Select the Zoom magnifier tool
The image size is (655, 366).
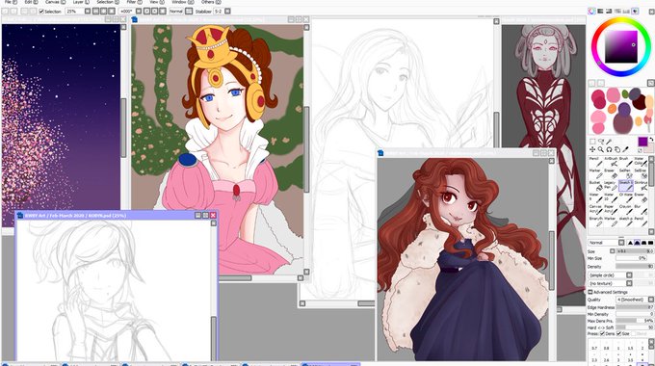click(601, 149)
